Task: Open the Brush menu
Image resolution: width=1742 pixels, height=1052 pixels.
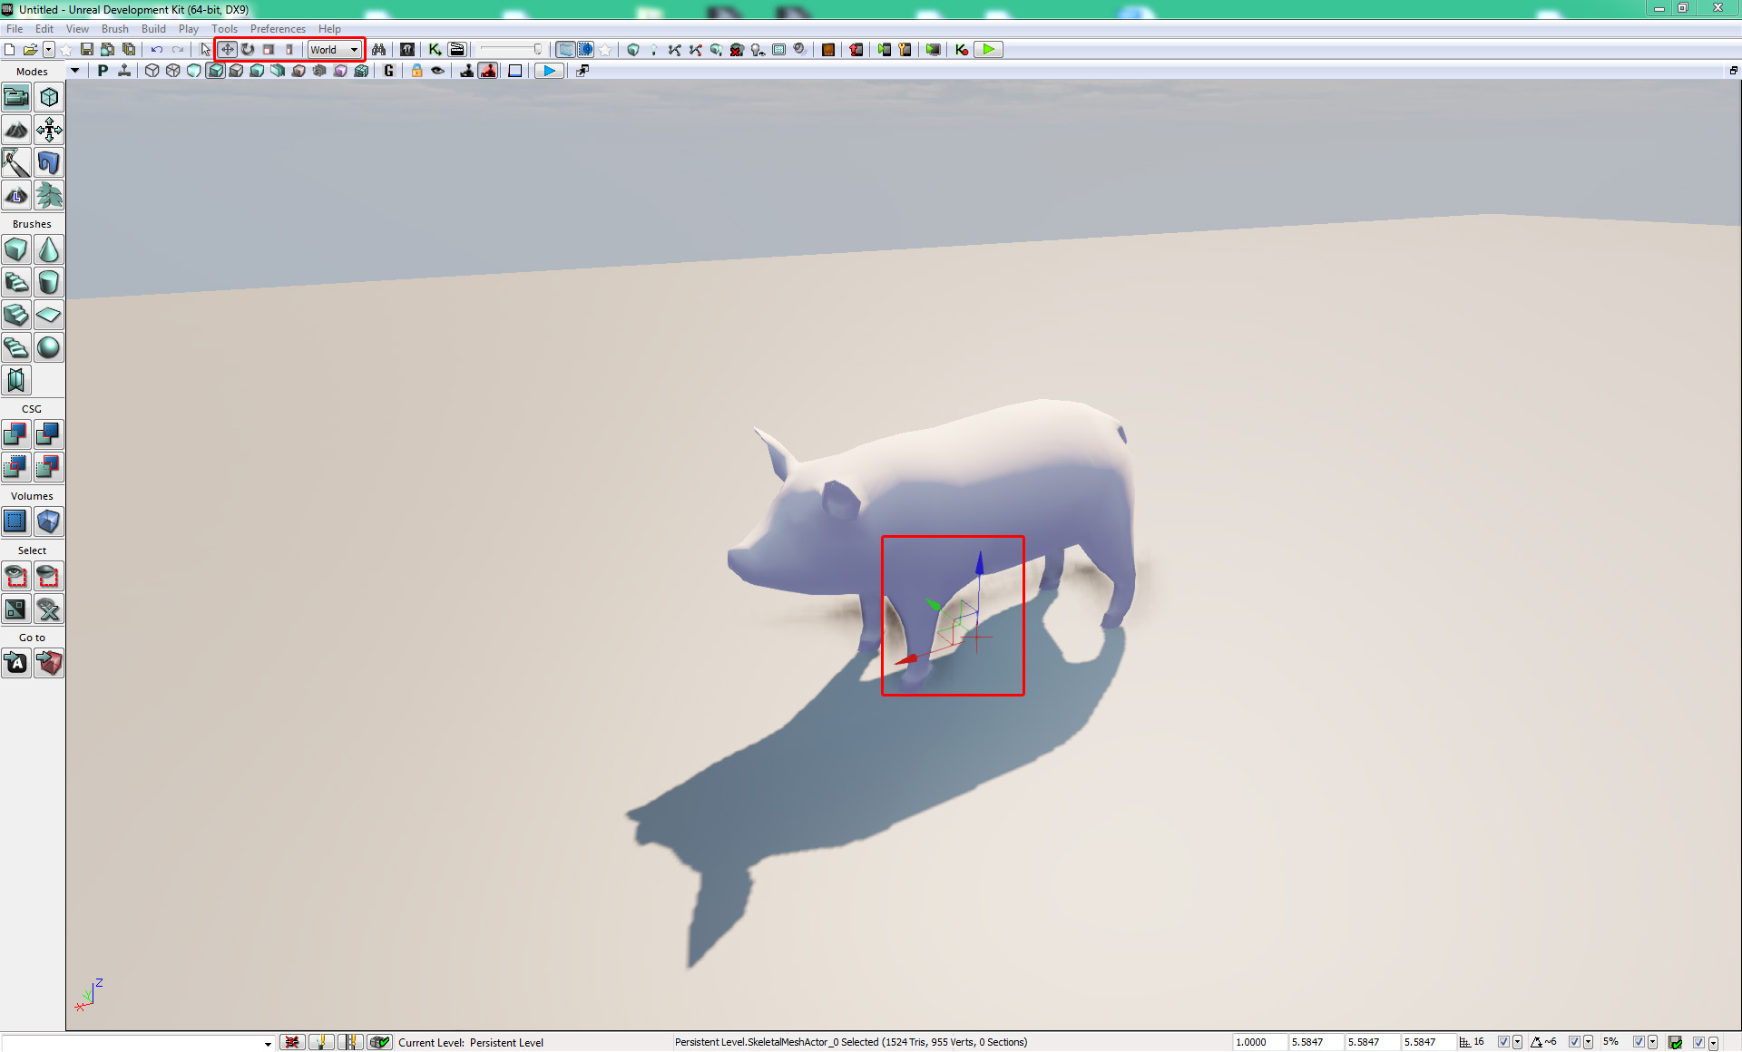Action: coord(114,29)
